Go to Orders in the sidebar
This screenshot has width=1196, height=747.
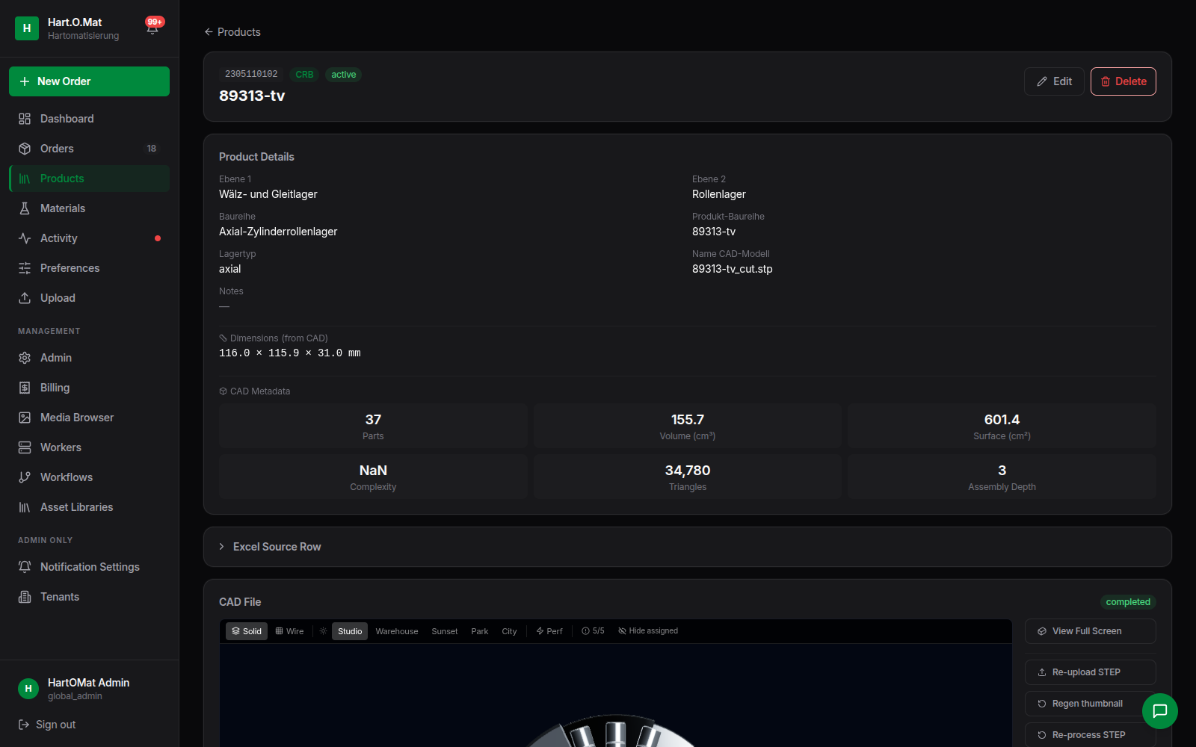89,149
